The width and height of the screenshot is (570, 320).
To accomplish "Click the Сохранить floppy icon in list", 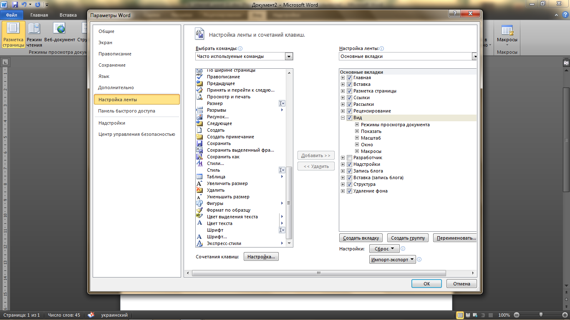I will tap(199, 143).
